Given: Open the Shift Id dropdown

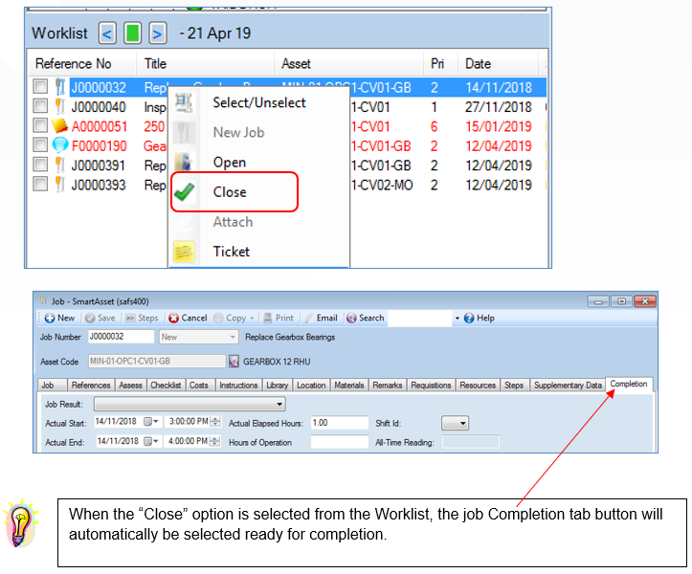Looking at the screenshot, I should [x=455, y=423].
